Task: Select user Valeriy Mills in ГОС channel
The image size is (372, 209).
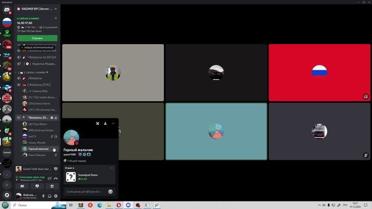Action: (40, 91)
